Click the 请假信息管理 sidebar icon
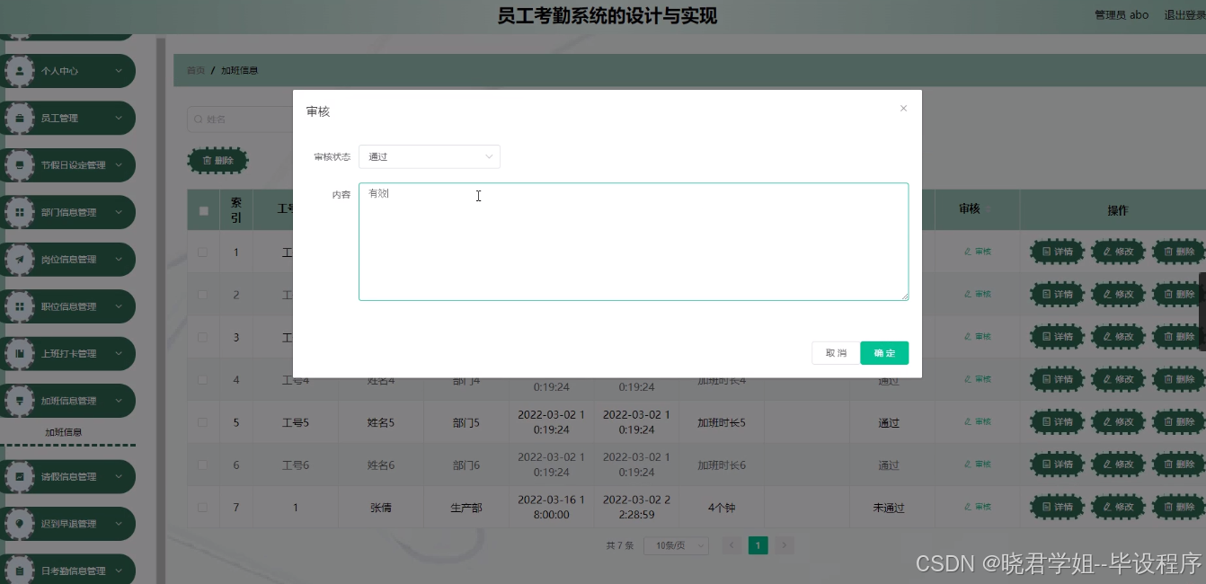 tap(20, 476)
